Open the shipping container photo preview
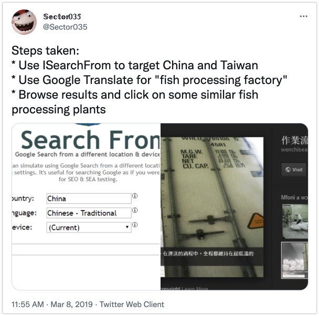This screenshot has height=316, width=319. (212, 207)
